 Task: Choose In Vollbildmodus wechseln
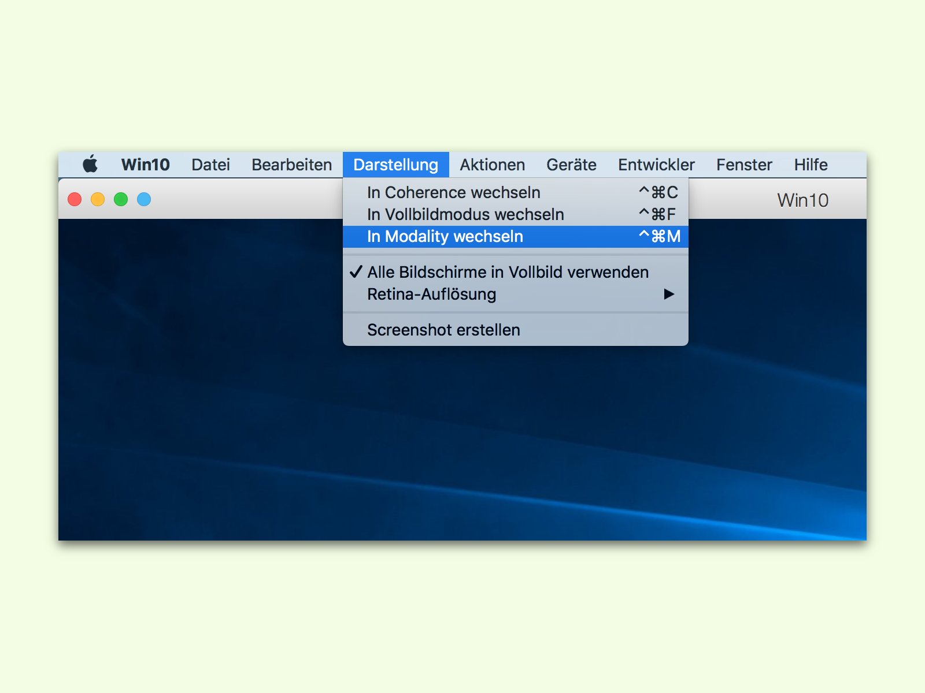tap(516, 214)
